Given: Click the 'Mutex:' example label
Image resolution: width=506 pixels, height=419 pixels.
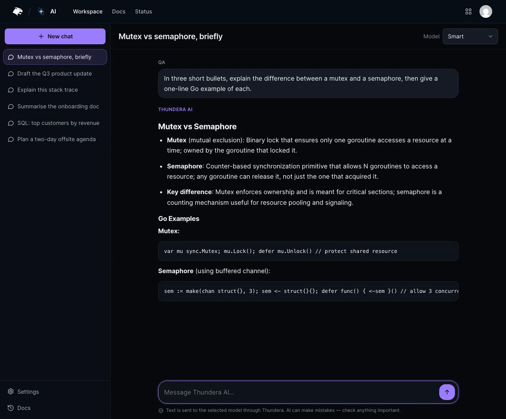Looking at the screenshot, I should [x=169, y=231].
